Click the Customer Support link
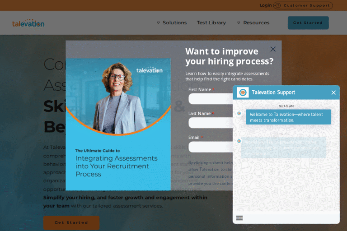347x231 pixels. 306,5
